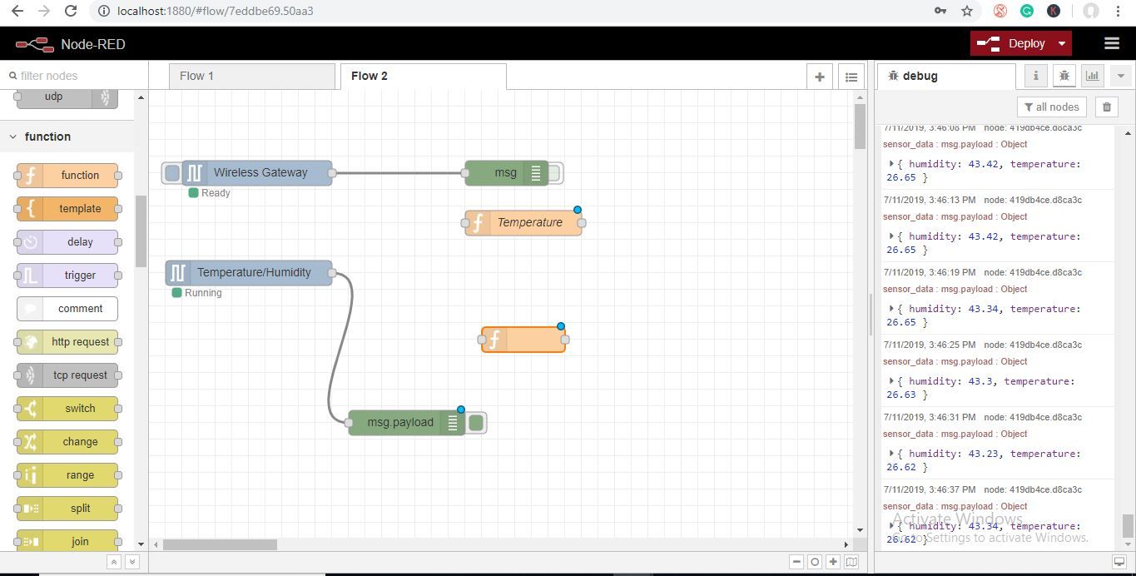
Task: Expand the 3:46:08 PM debug object
Action: pyautogui.click(x=891, y=164)
